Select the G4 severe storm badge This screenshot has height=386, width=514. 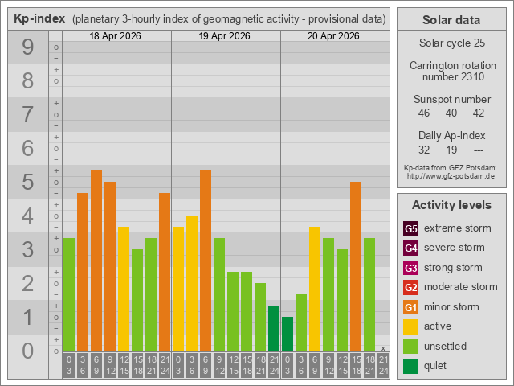pyautogui.click(x=410, y=248)
